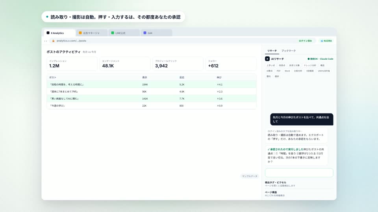Open the 広告マネージャ browser tab
378x212 pixels.
[x=92, y=33]
